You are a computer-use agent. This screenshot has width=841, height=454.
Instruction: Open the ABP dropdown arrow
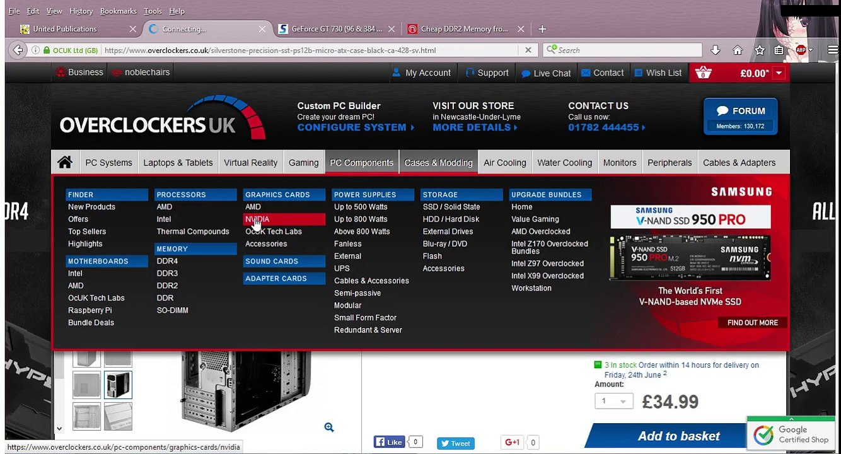tap(811, 50)
